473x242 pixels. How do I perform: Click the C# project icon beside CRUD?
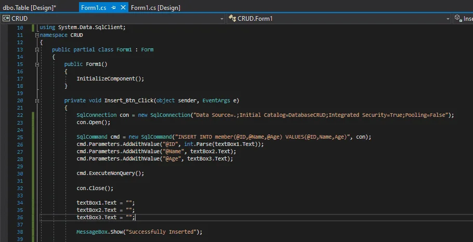click(x=6, y=19)
